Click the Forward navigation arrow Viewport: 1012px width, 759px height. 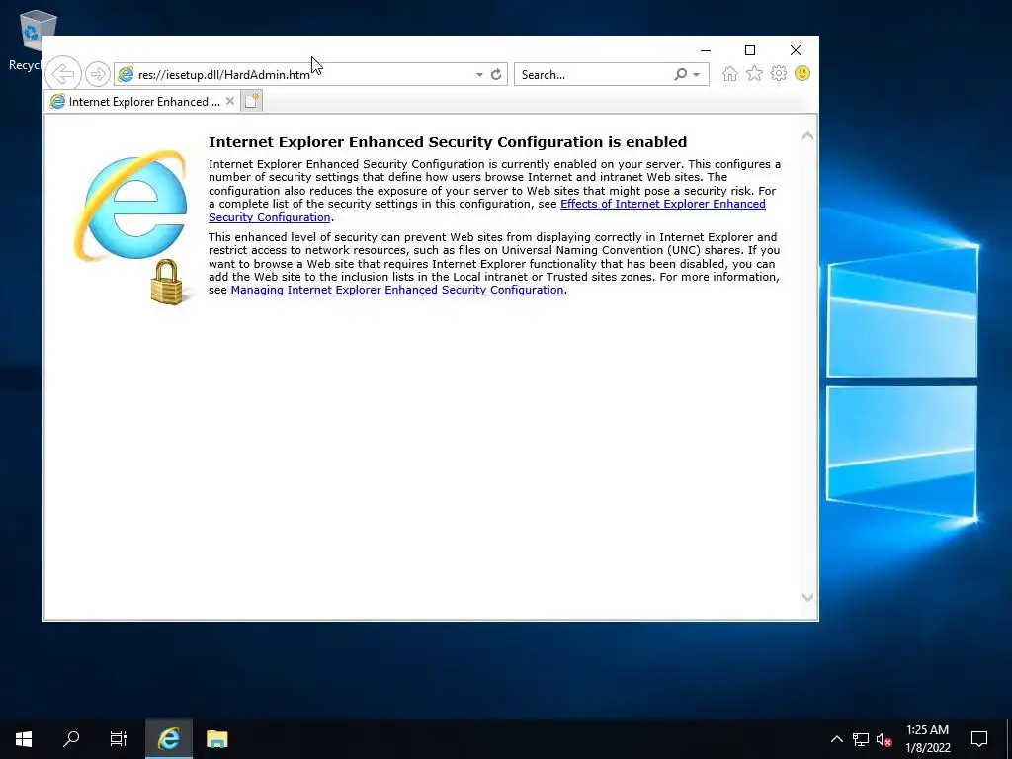tap(98, 74)
